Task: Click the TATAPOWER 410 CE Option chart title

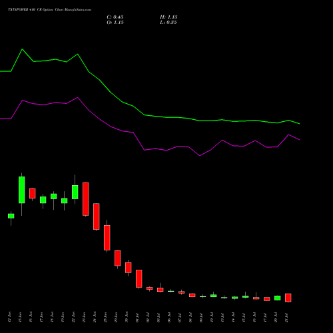Action: click(x=49, y=10)
